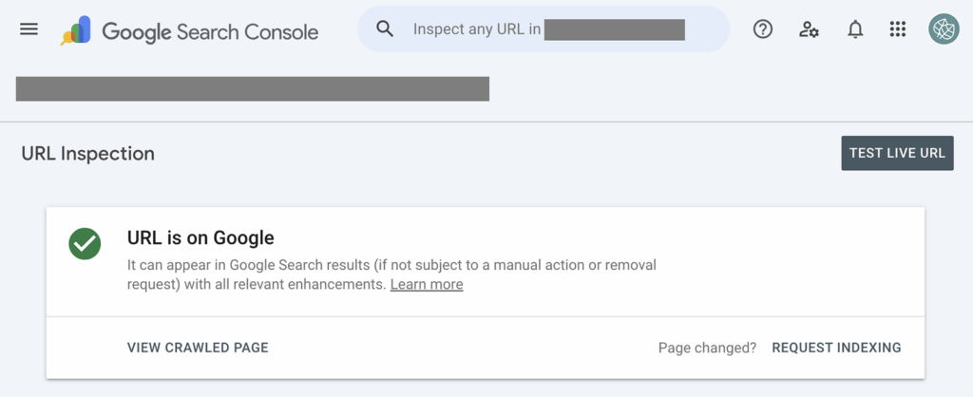The image size is (973, 397).
Task: Open the hamburger navigation menu
Action: [x=29, y=29]
